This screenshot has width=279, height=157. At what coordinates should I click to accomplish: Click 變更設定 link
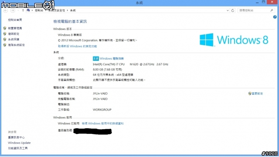(x=257, y=94)
